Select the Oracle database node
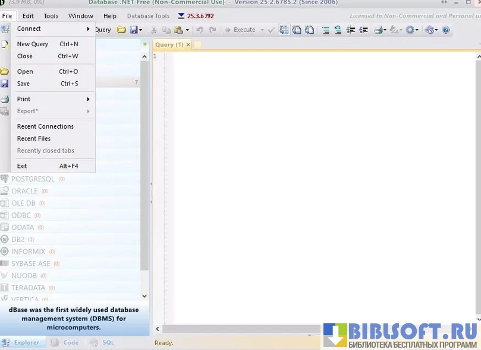This screenshot has height=350, width=481. [24, 191]
